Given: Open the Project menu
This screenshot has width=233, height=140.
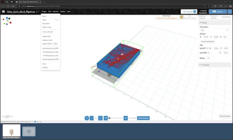Looking at the screenshot, I should click(44, 12).
